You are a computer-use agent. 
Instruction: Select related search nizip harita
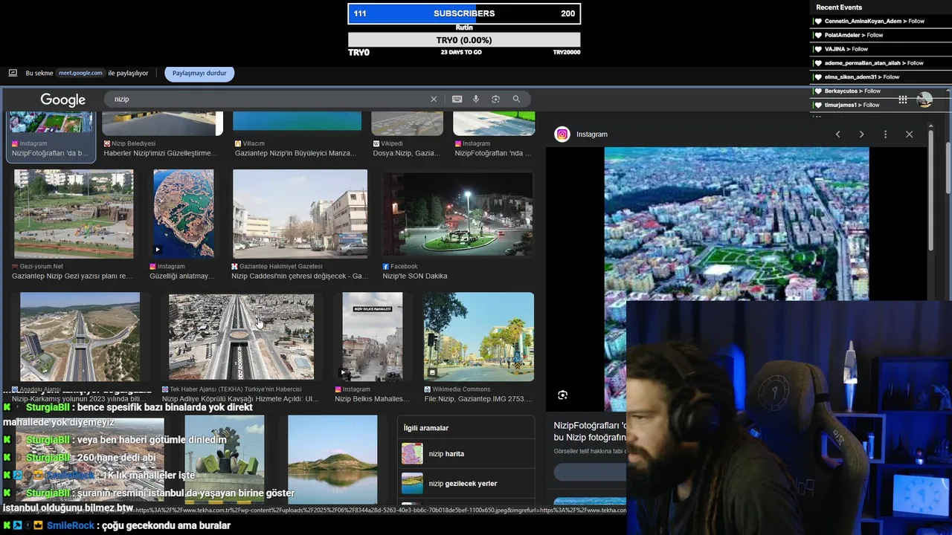pos(466,454)
